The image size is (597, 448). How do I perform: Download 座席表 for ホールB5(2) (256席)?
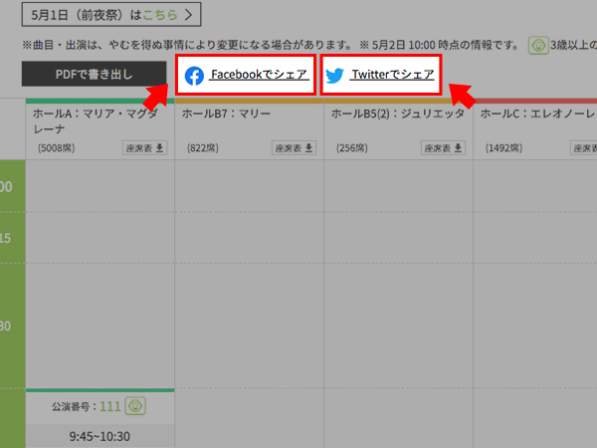tap(443, 147)
